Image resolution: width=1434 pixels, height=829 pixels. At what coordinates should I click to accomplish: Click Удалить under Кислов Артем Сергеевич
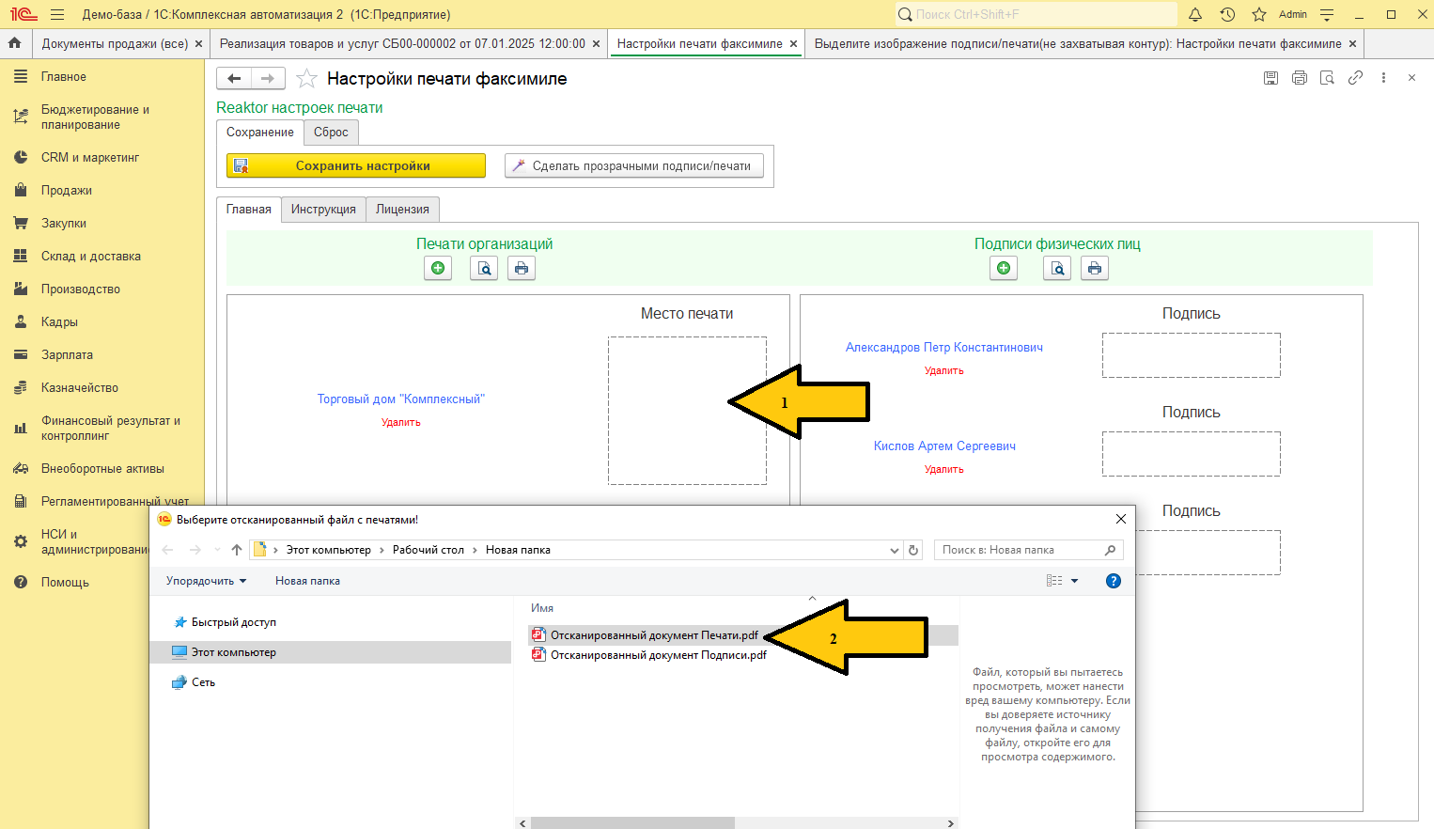click(x=944, y=470)
